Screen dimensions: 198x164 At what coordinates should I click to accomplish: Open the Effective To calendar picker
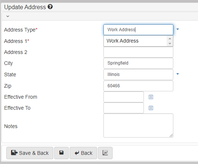[151, 108]
